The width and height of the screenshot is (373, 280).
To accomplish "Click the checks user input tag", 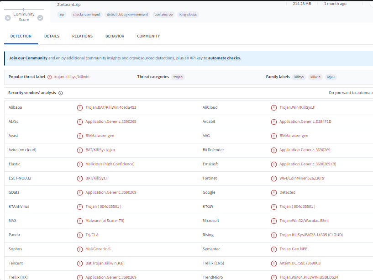I will [x=87, y=15].
